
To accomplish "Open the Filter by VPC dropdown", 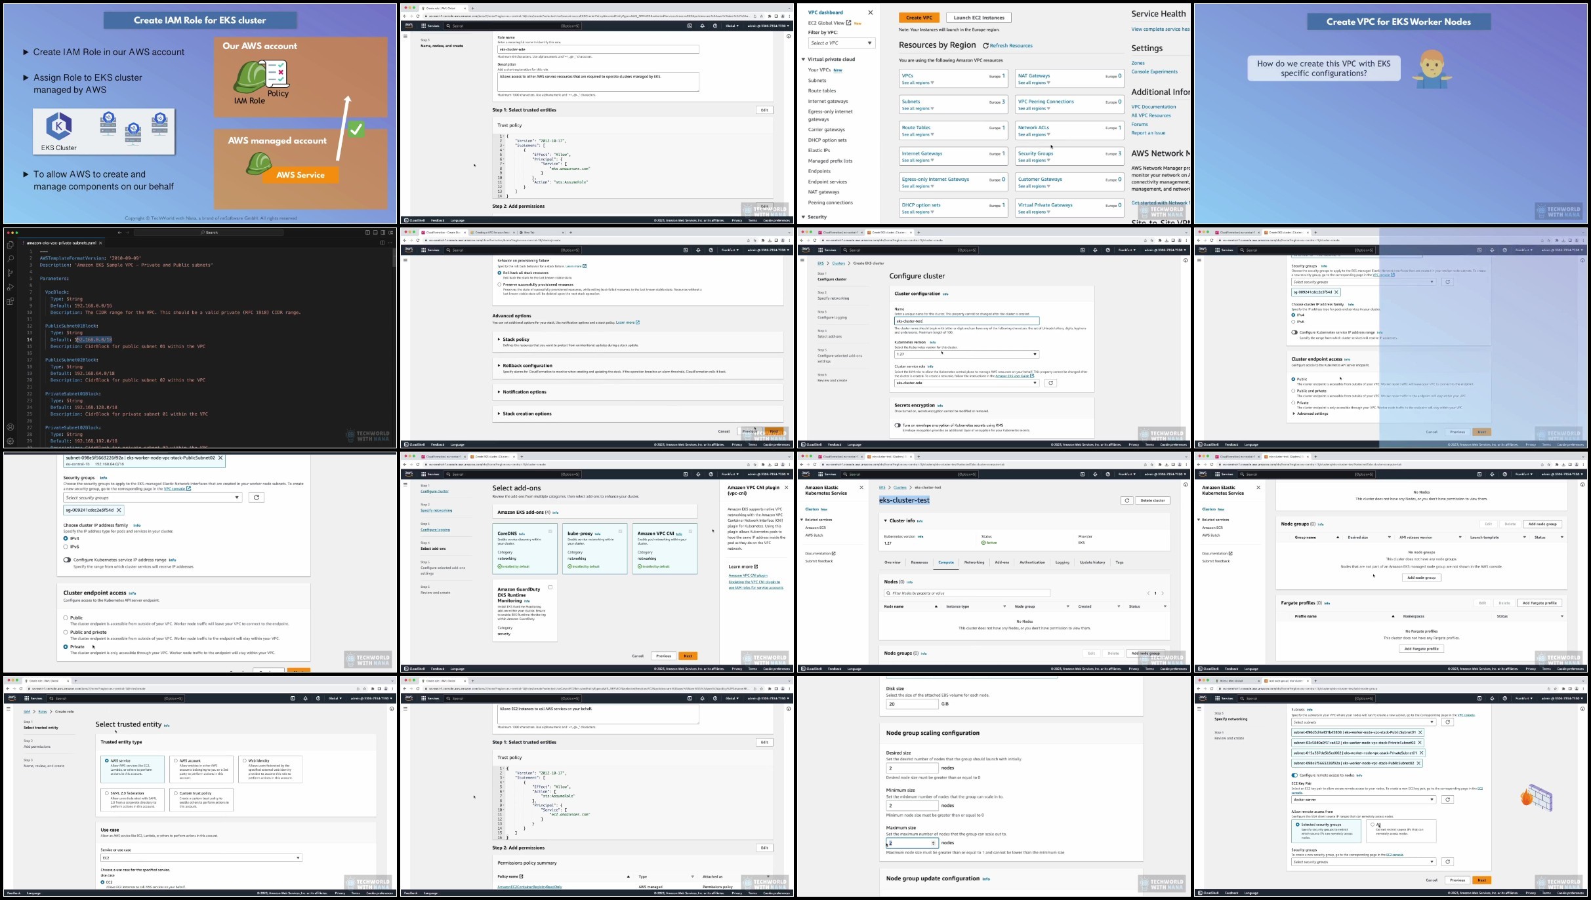I will 842,43.
